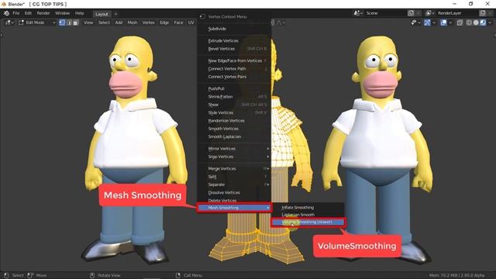Open the View menu in the viewport header

point(88,22)
